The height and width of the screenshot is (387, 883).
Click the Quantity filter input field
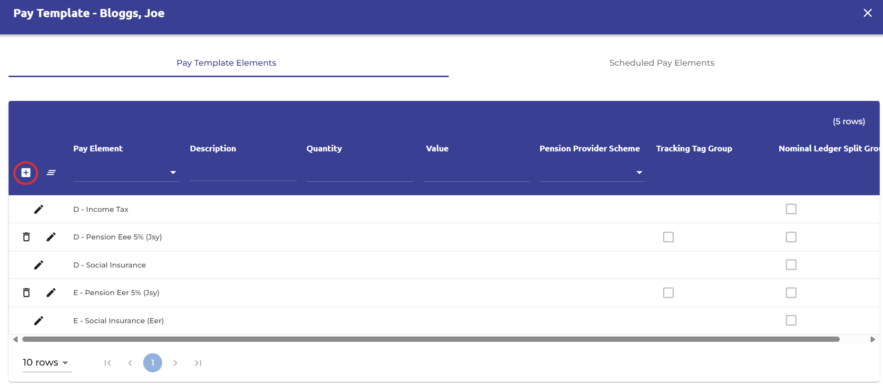[360, 172]
